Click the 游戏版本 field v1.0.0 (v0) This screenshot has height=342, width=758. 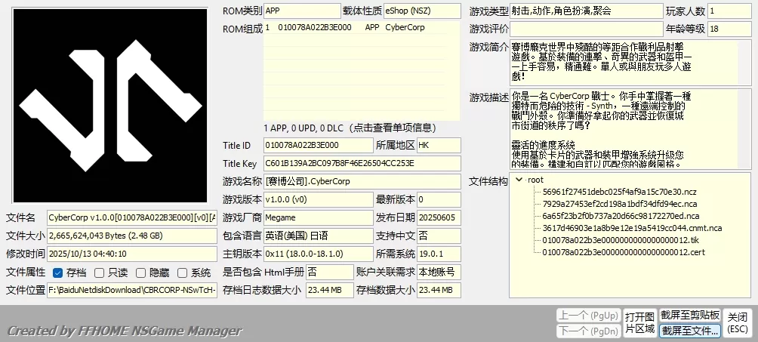pos(319,199)
